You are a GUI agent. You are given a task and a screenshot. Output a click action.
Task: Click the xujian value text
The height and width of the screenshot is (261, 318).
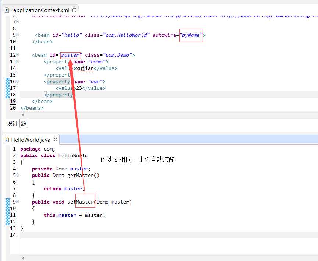point(85,68)
